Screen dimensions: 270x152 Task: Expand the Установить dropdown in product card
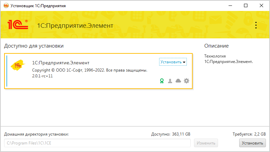173,62
